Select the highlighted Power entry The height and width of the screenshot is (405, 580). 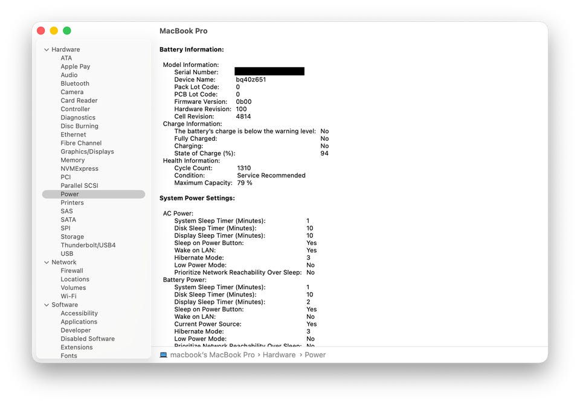click(94, 194)
